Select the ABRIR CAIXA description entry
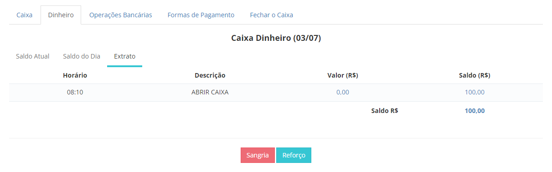 pos(210,92)
